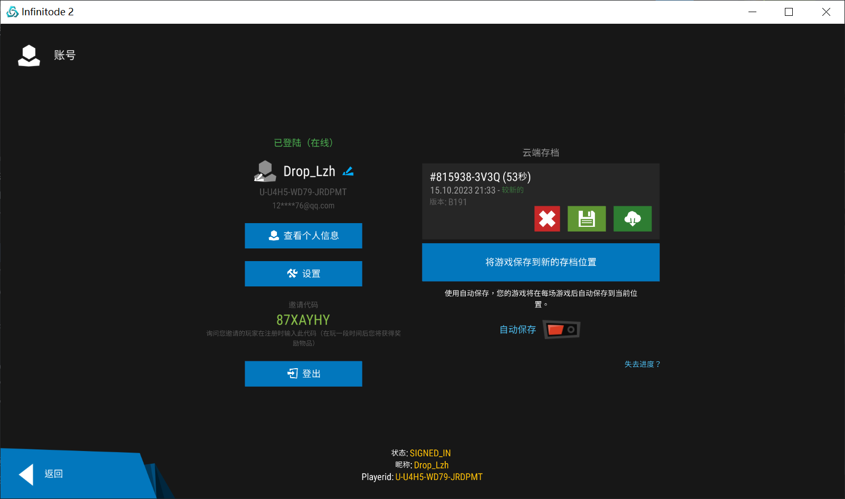
Task: Close the Infinitode 2 window
Action: pos(826,12)
